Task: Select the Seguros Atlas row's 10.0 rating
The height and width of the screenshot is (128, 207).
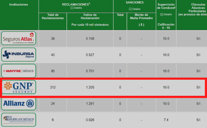Action: pyautogui.click(x=166, y=39)
